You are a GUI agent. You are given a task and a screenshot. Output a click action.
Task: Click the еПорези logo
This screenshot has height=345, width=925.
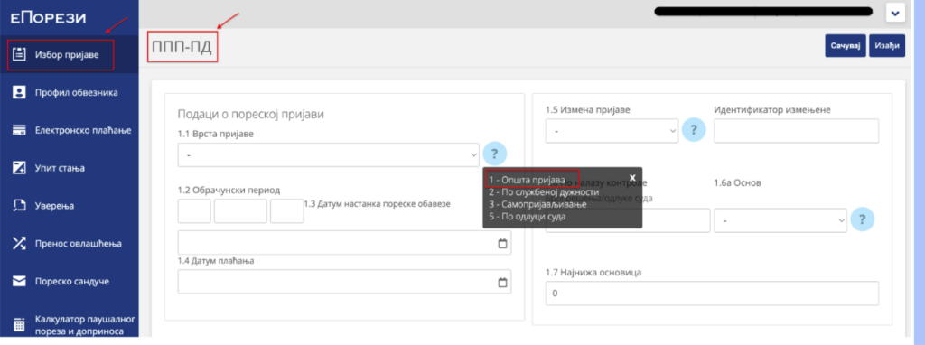pos(49,18)
